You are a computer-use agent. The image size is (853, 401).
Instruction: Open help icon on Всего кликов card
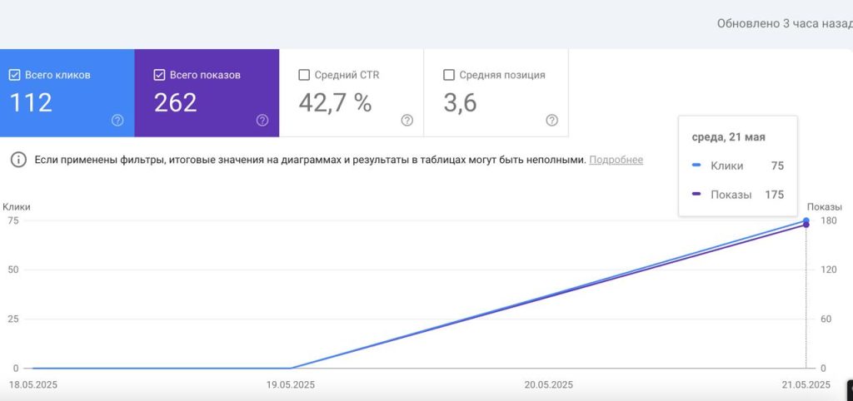pyautogui.click(x=117, y=121)
